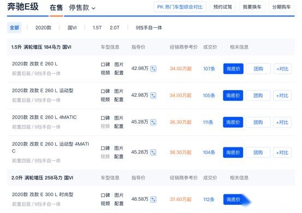This screenshot has width=302, height=213.
Task: Click the 奔驰E级 title
Action: click(23, 7)
